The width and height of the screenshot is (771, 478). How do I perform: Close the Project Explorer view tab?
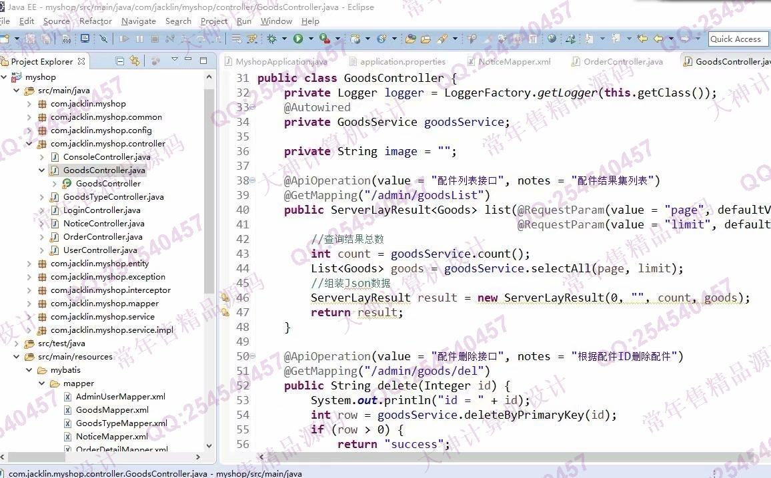pos(81,61)
